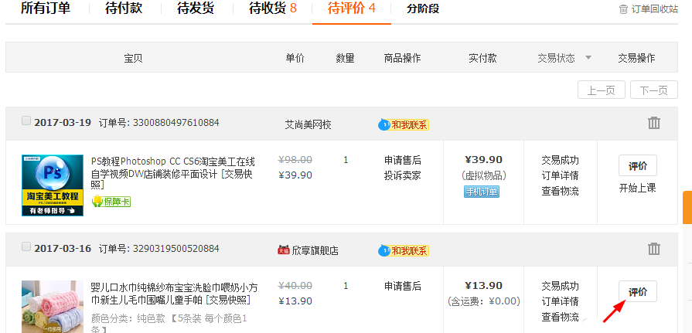Screen dimensions: 692x333
Task: Click 投诉卖家 to file a seller complaint
Action: coord(403,175)
